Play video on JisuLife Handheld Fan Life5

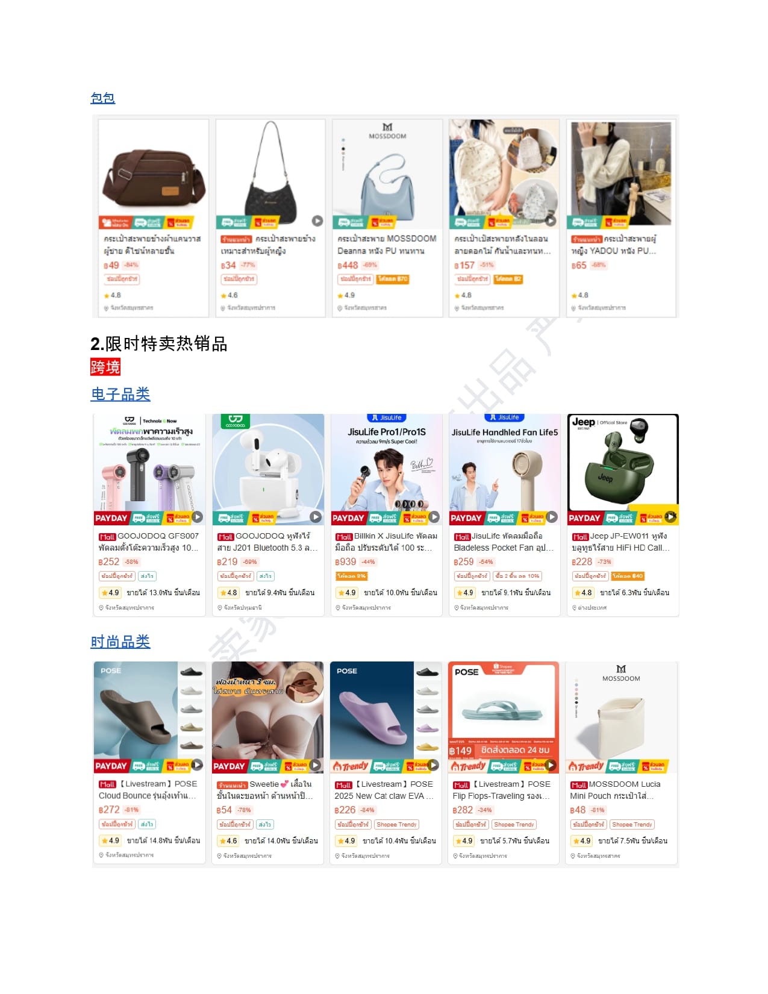click(x=552, y=517)
